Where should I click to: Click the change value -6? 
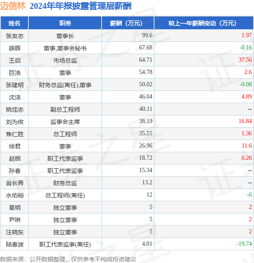pyautogui.click(x=249, y=195)
